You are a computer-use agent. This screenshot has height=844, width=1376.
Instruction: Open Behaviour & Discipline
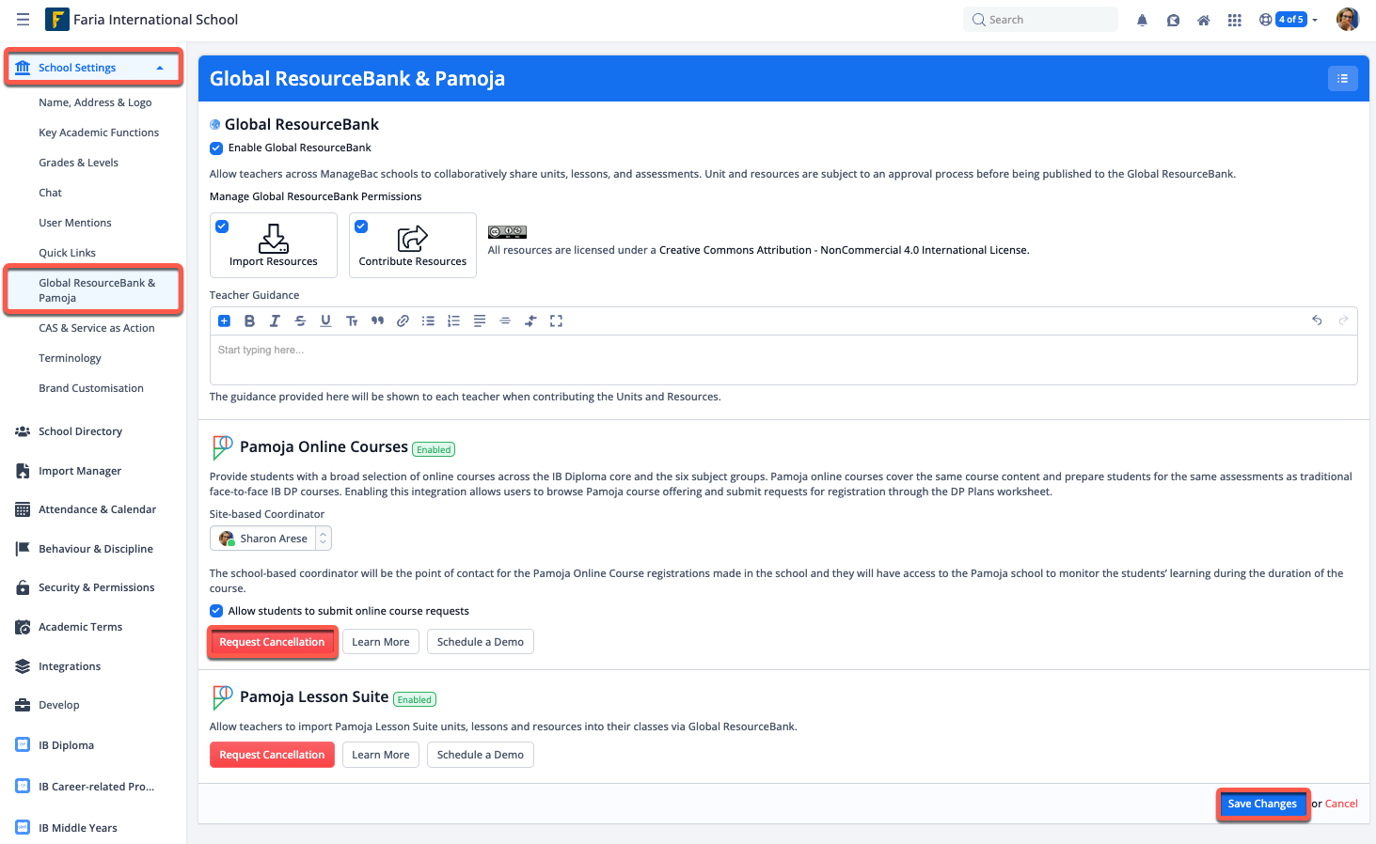(x=95, y=549)
